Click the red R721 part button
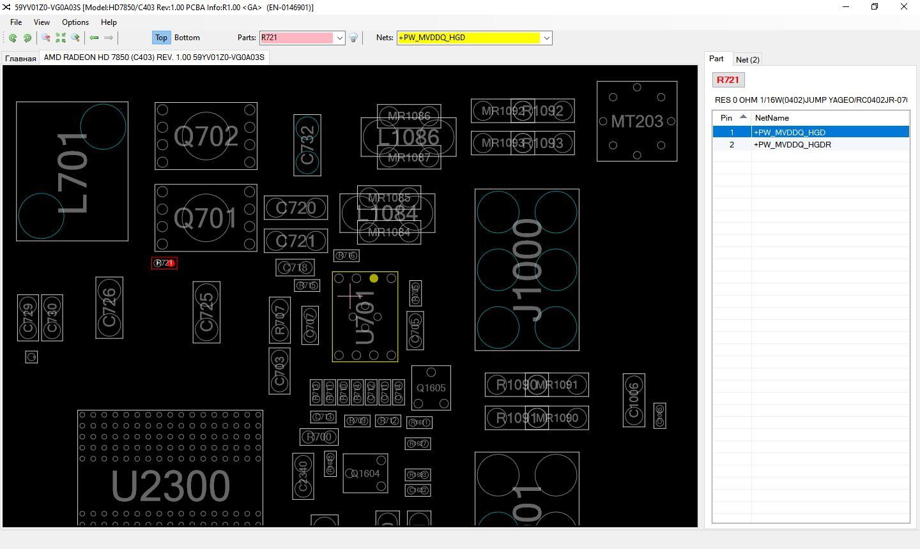The height and width of the screenshot is (549, 920). click(728, 80)
